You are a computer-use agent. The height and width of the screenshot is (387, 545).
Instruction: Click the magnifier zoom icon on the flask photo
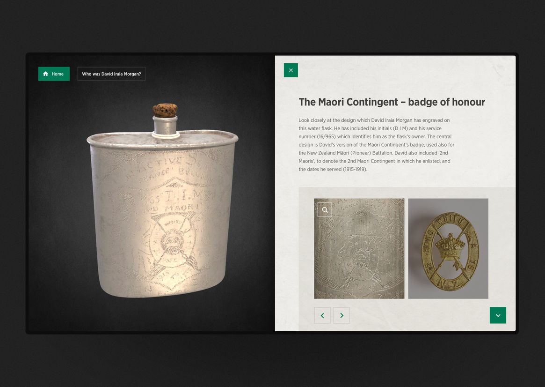click(x=325, y=210)
